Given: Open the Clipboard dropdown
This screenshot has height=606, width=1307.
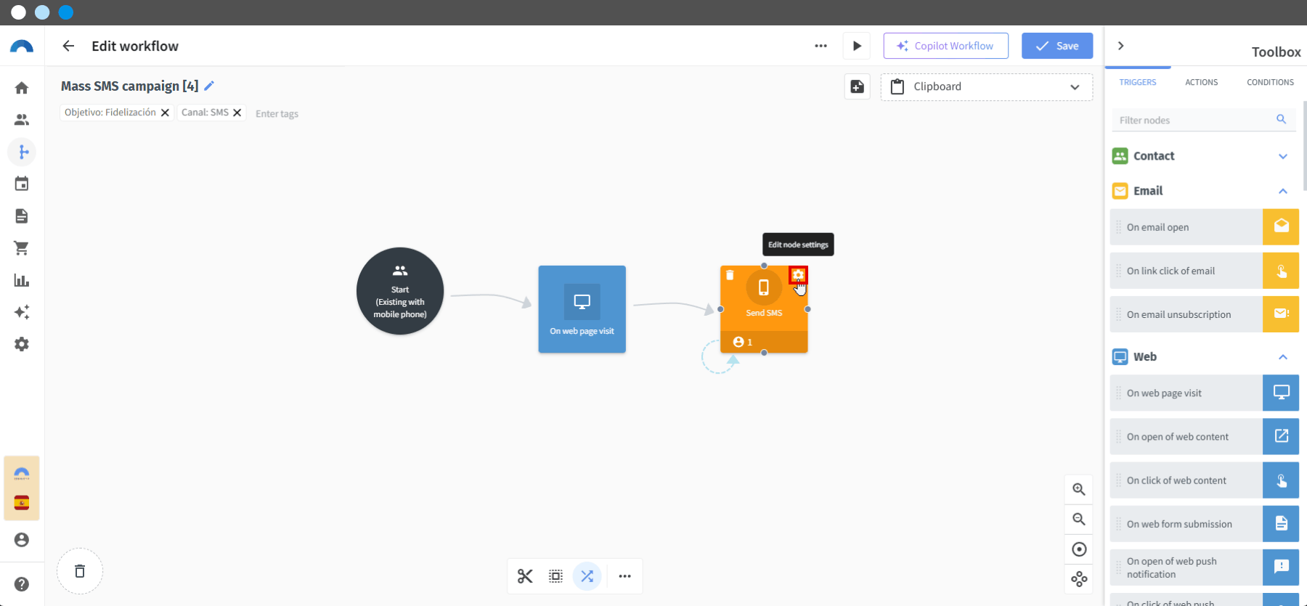Looking at the screenshot, I should pos(986,87).
